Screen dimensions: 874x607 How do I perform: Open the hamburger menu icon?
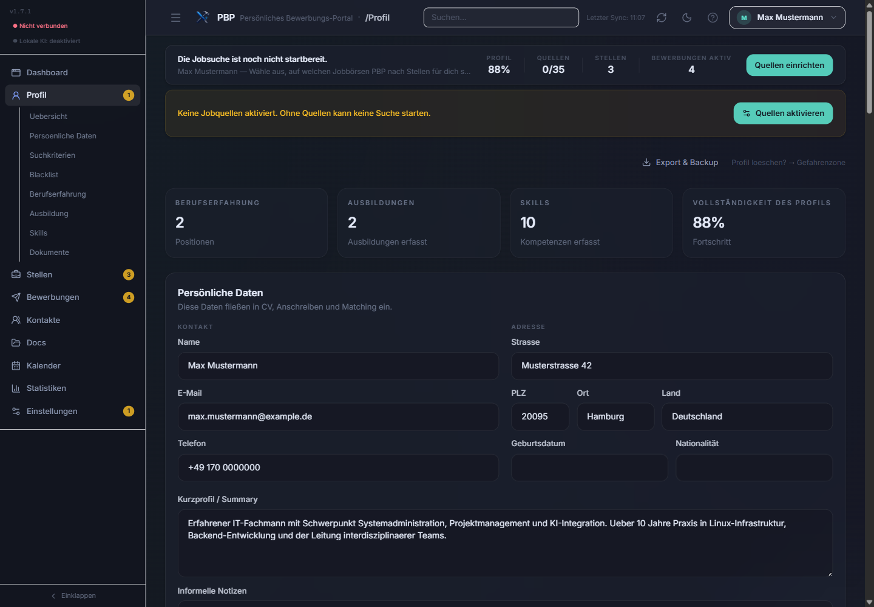point(176,18)
